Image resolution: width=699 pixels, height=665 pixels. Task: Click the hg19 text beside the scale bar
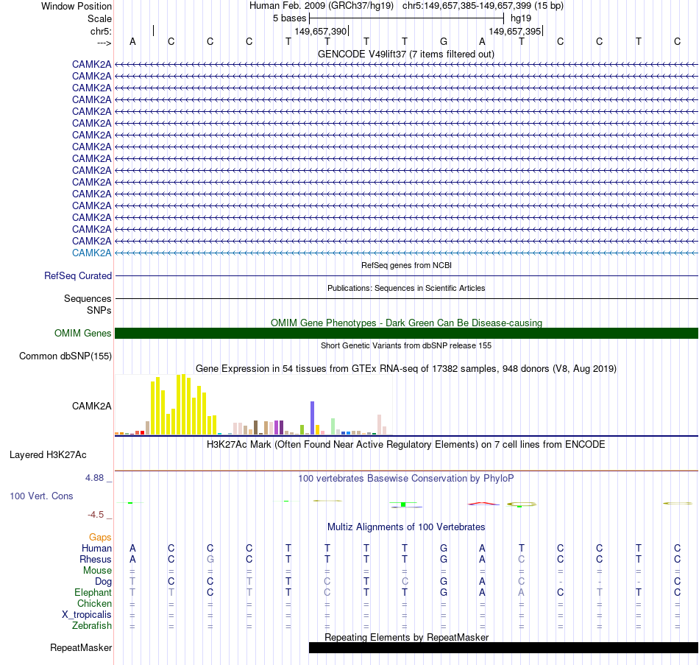pos(521,18)
